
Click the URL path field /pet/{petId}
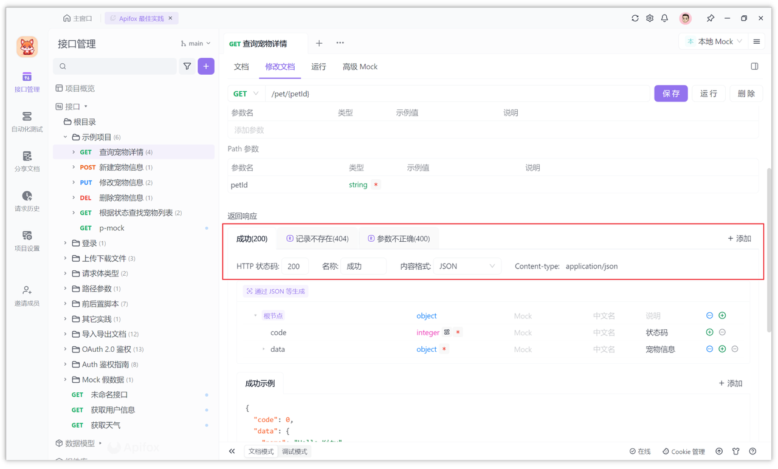[x=459, y=94]
